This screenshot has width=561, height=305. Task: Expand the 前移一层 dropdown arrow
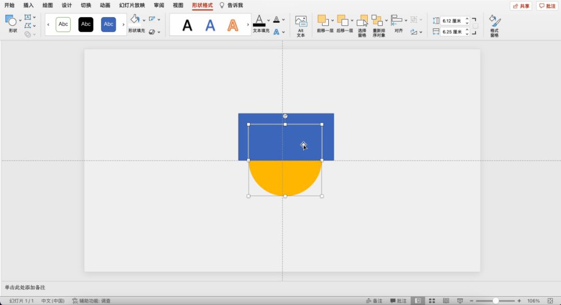pos(332,20)
